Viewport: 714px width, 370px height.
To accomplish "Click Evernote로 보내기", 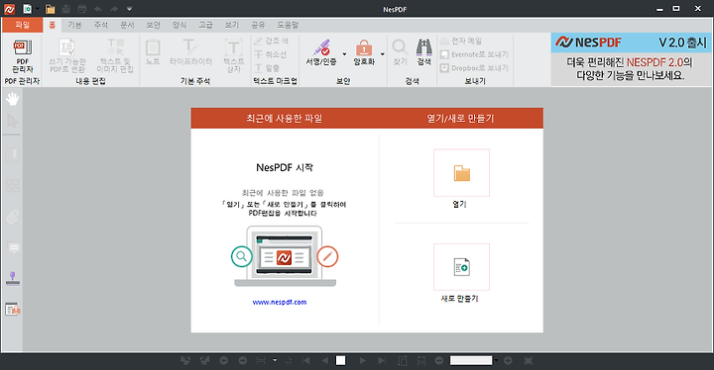I will pyautogui.click(x=474, y=54).
